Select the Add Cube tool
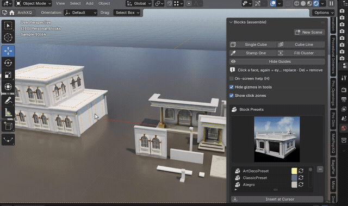This screenshot has width=348, height=206. 8,126
